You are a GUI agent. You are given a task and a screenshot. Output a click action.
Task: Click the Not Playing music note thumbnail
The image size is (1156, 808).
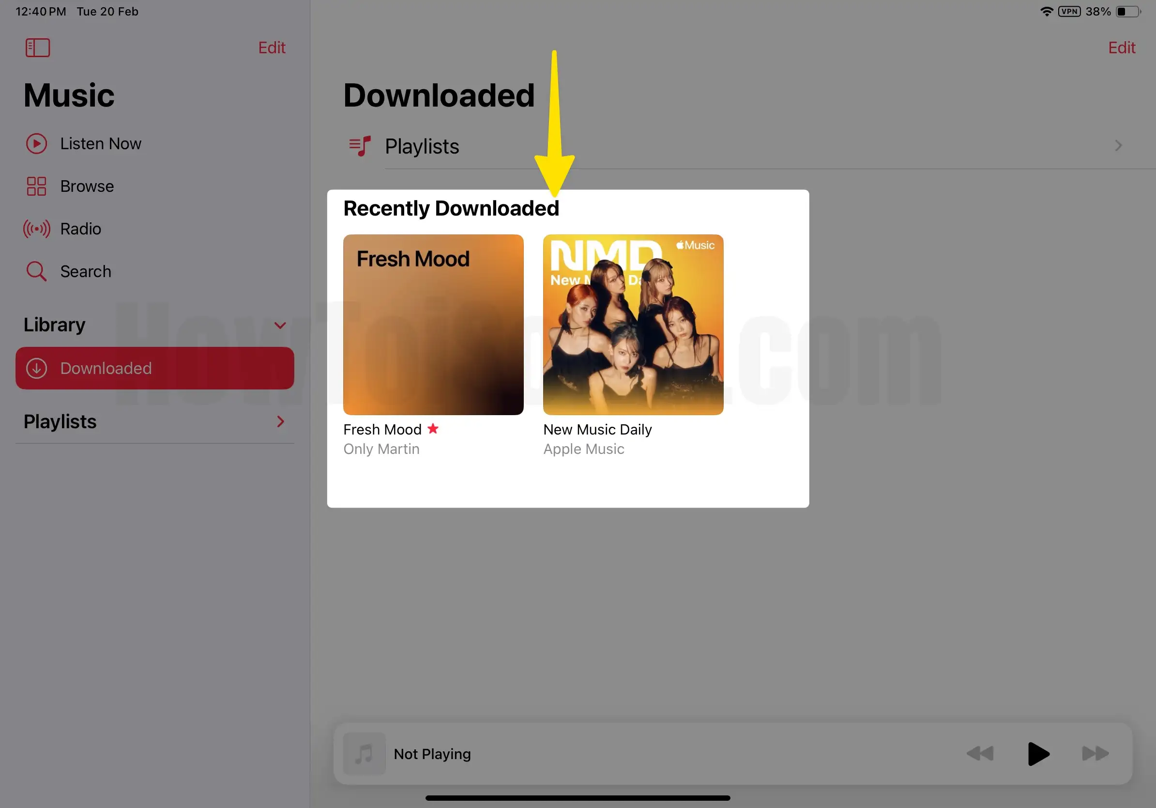coord(364,754)
